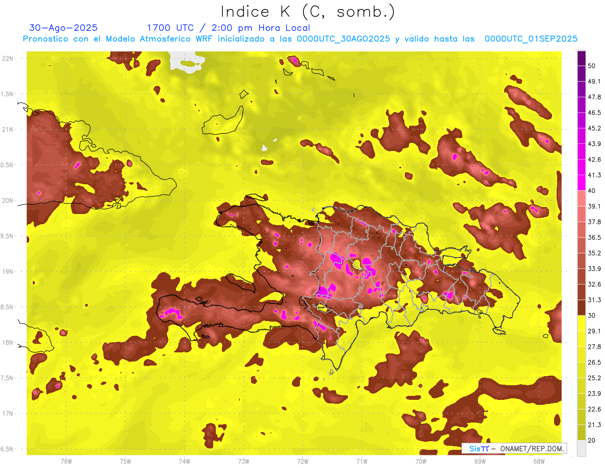Click the "69W" longitude label
Viewport: 605px width, 468px height.
[x=480, y=461]
